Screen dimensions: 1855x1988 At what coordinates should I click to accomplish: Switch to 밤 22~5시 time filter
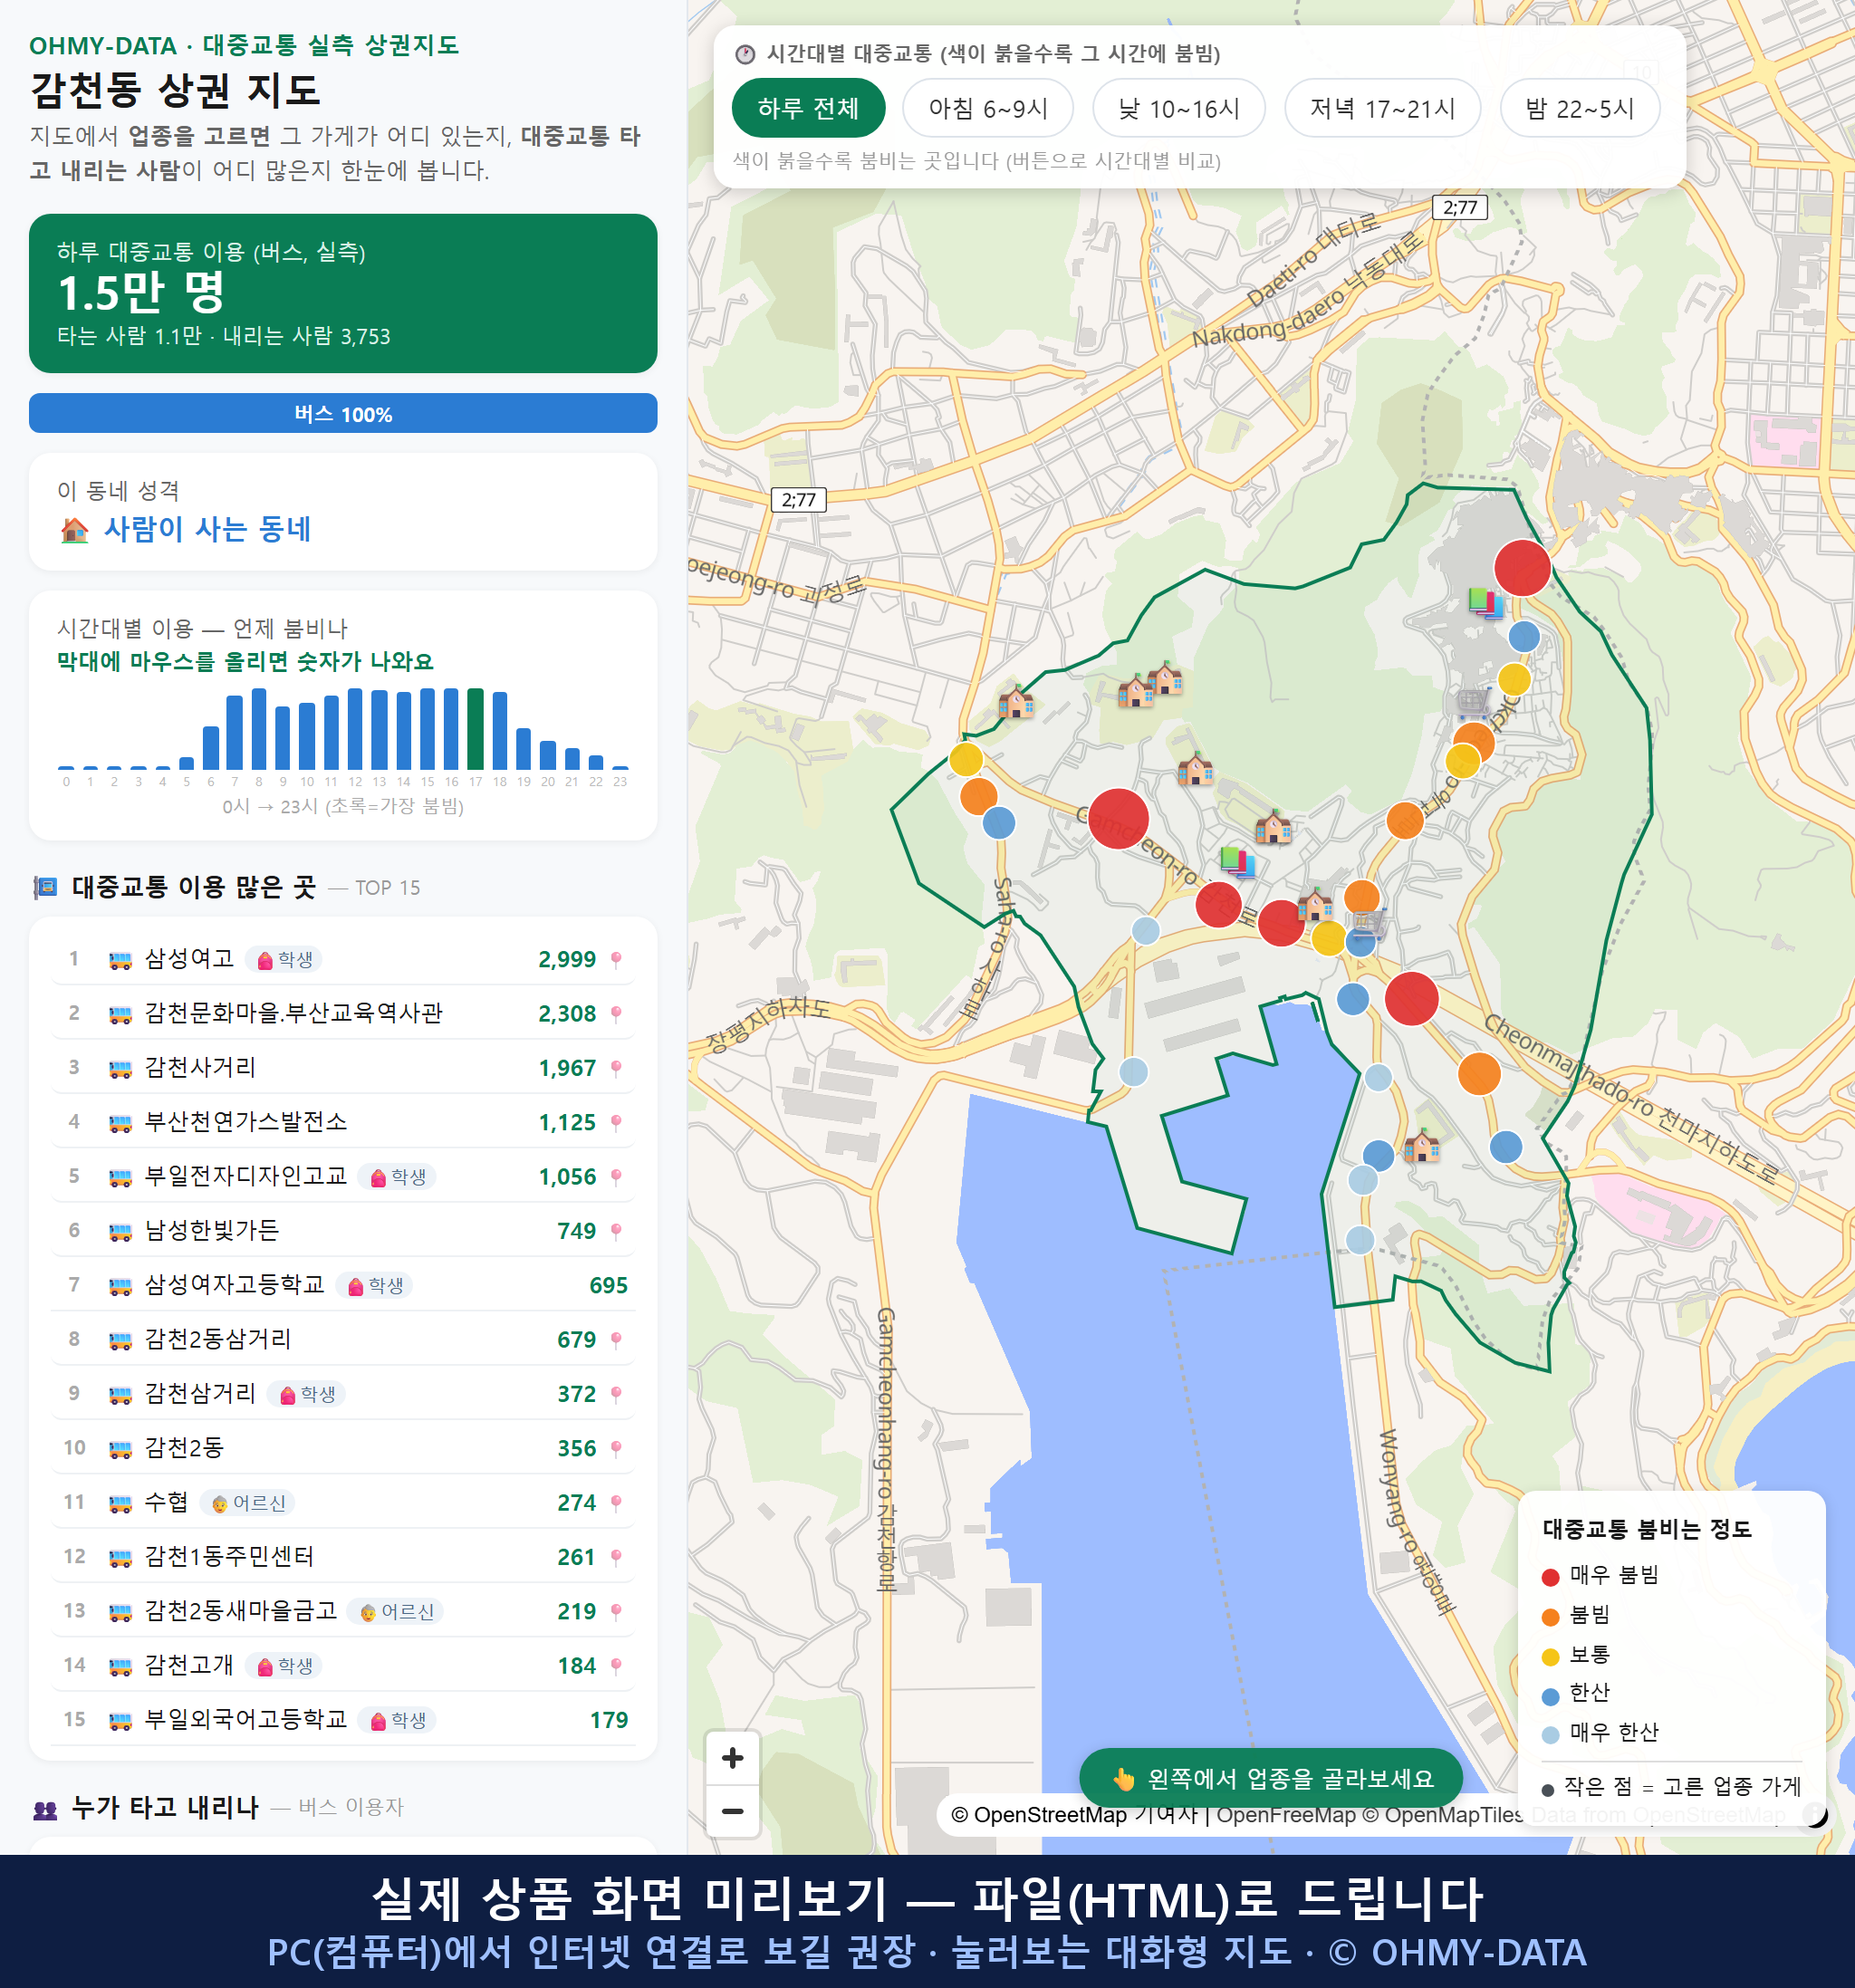click(x=1580, y=108)
